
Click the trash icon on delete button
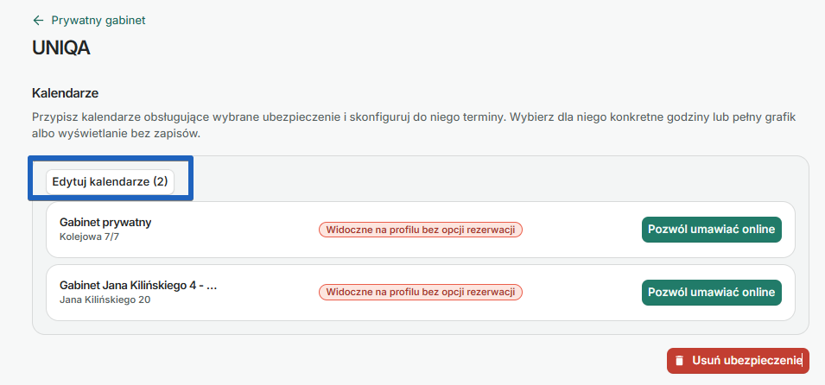pos(680,361)
